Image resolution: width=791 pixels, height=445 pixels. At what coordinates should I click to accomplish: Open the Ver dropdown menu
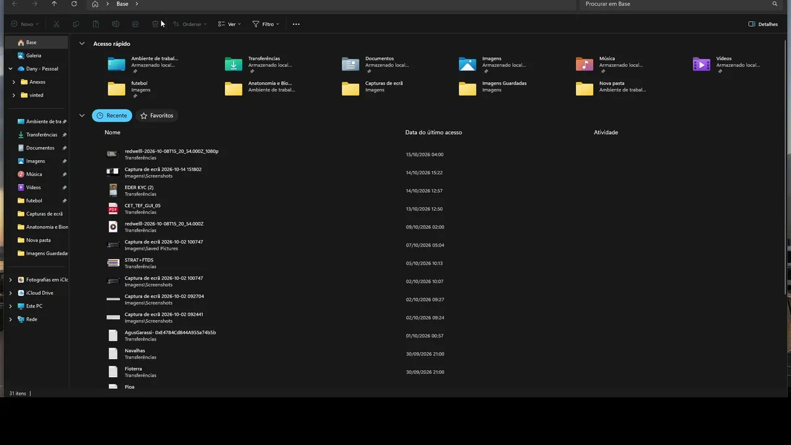pos(230,24)
